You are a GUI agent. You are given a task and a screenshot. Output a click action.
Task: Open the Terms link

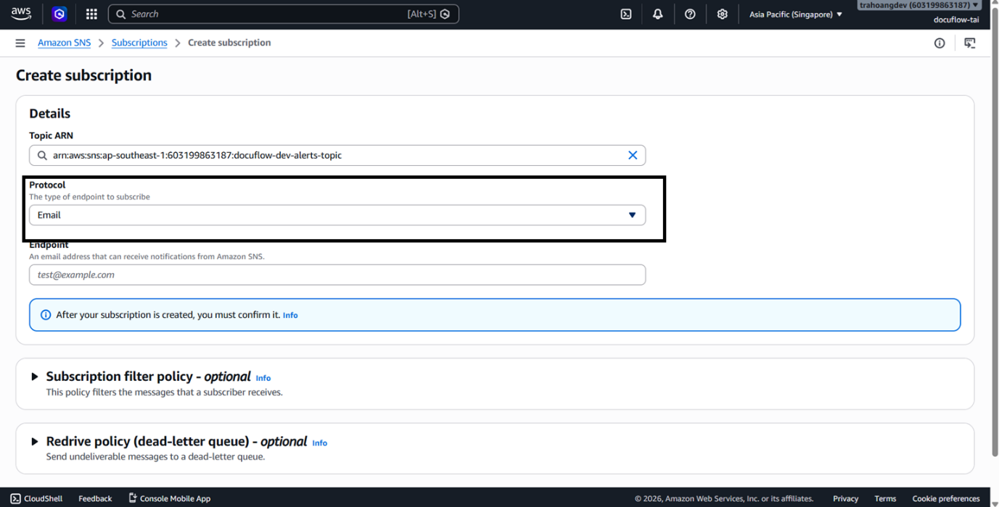coord(885,498)
